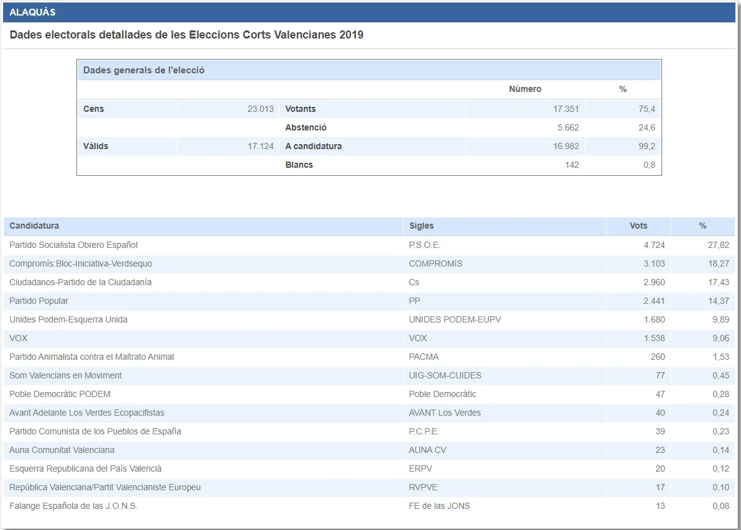741x530 pixels.
Task: Select votants number 17.351
Action: pos(566,109)
